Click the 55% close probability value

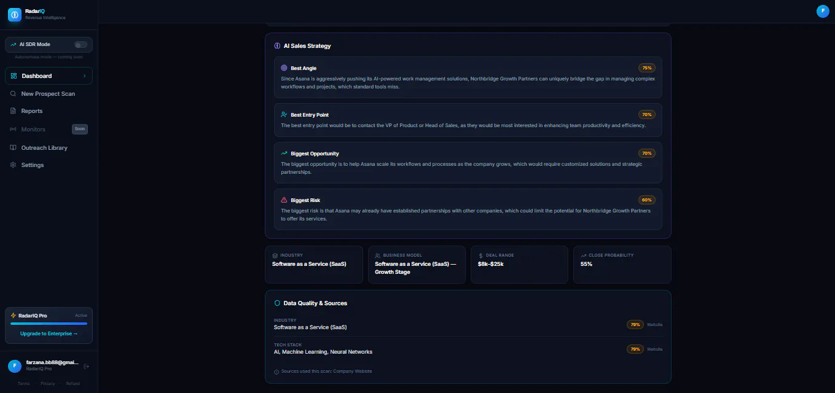[x=586, y=264]
